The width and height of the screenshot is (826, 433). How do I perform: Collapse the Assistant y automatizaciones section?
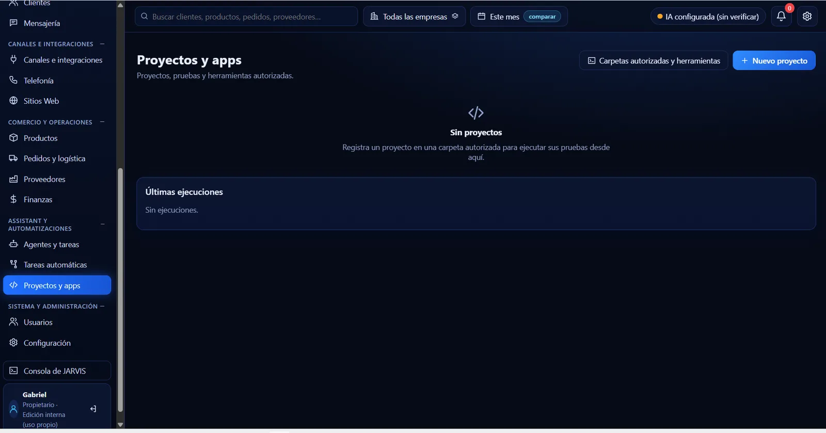(102, 224)
